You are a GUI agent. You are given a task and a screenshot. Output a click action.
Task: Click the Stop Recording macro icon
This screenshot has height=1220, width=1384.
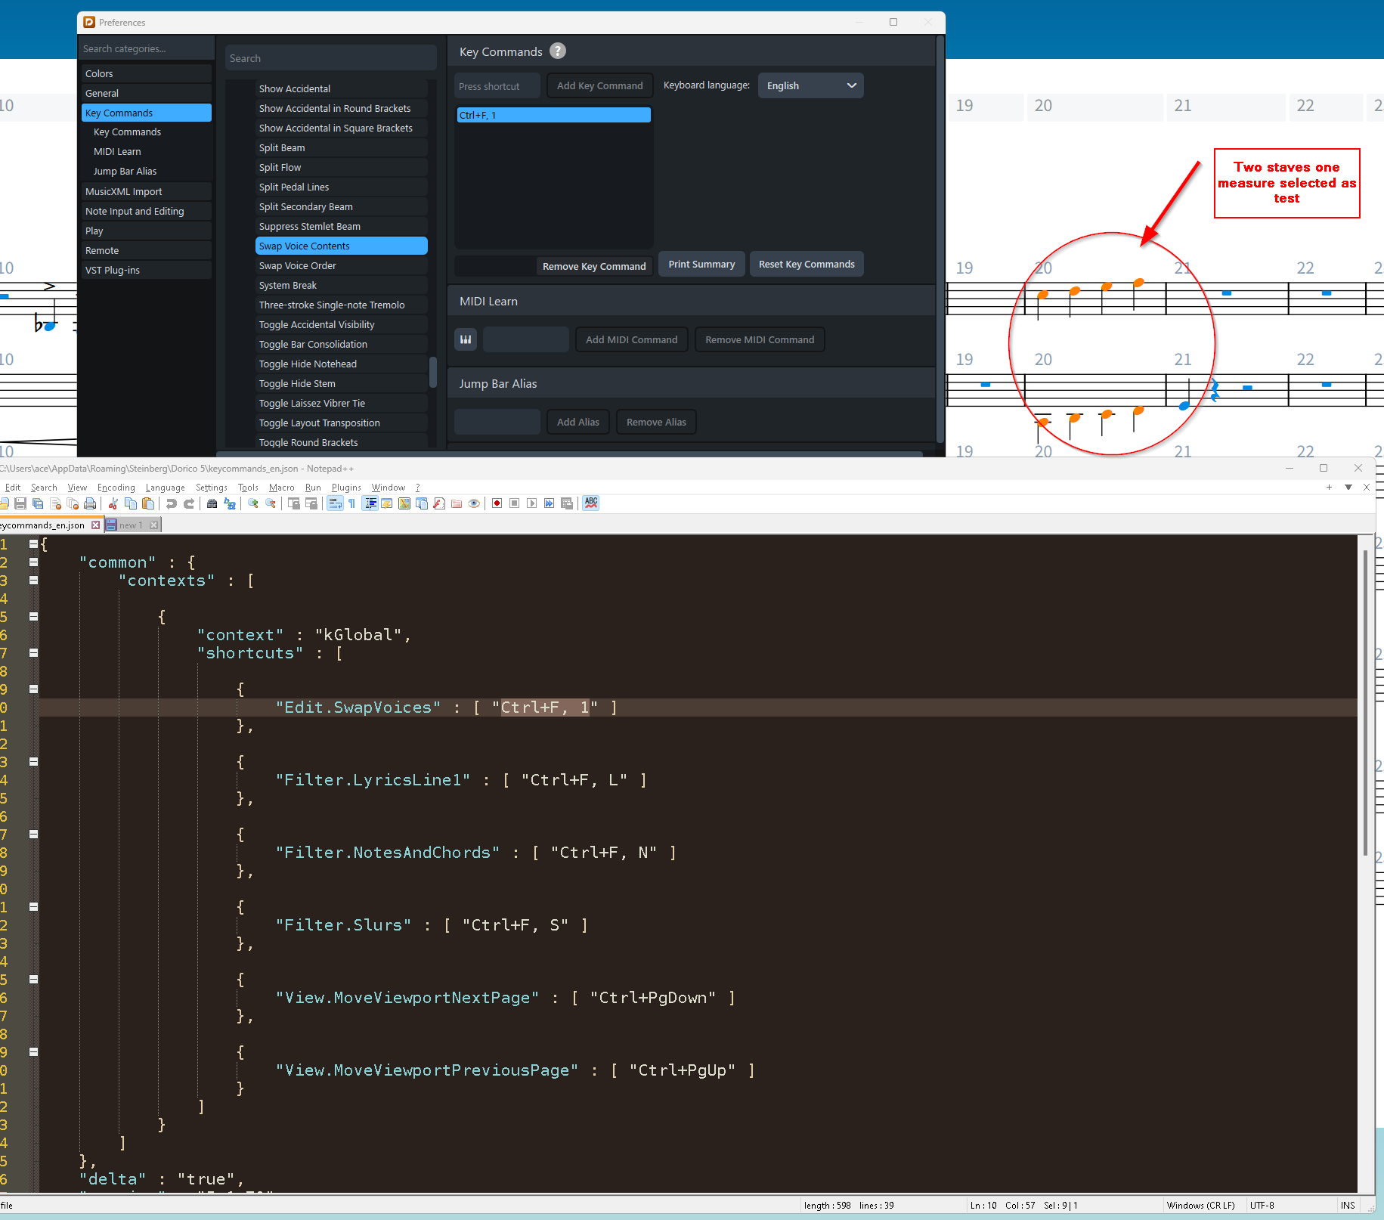pyautogui.click(x=515, y=503)
